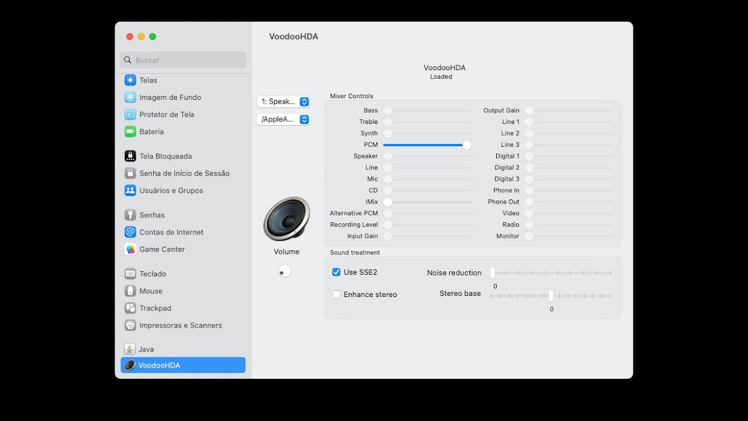Open Senha de Início de Sessão icon
748x421 pixels.
tap(130, 173)
